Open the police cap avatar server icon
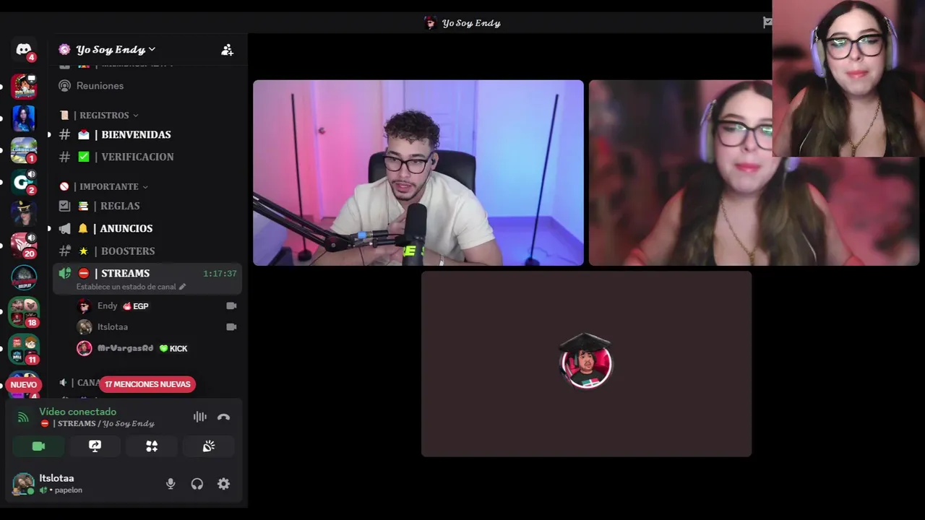This screenshot has height=520, width=925. point(24,213)
